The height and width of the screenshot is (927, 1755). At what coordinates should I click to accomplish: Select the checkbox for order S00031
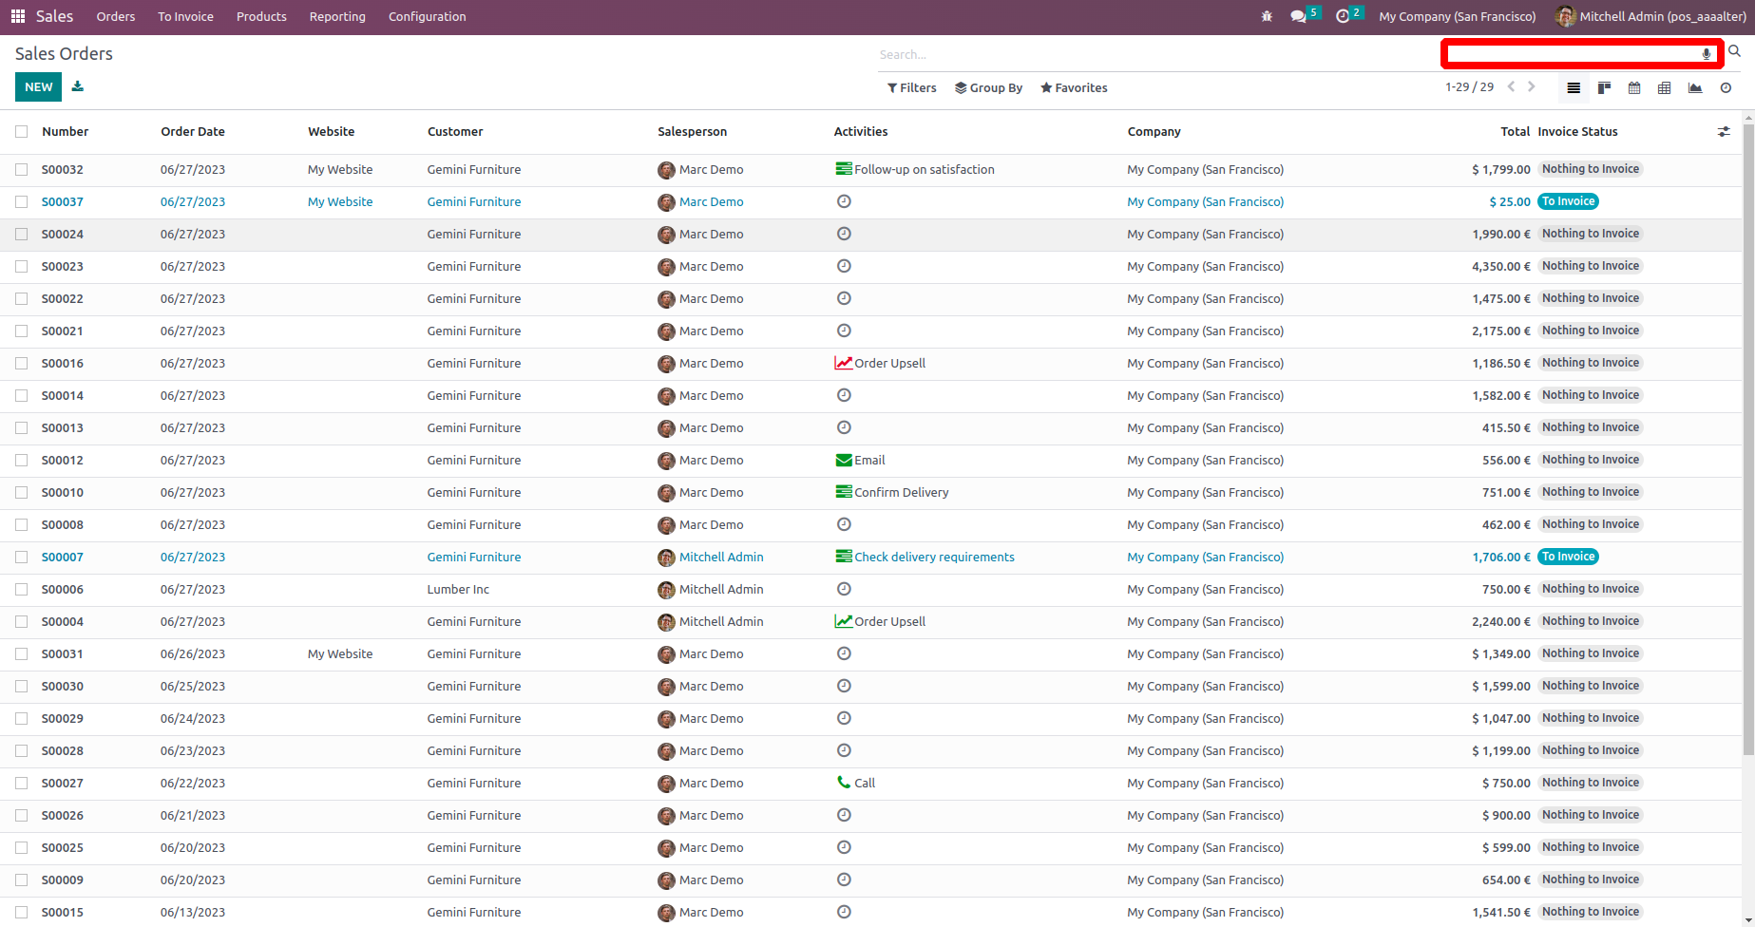(x=21, y=654)
